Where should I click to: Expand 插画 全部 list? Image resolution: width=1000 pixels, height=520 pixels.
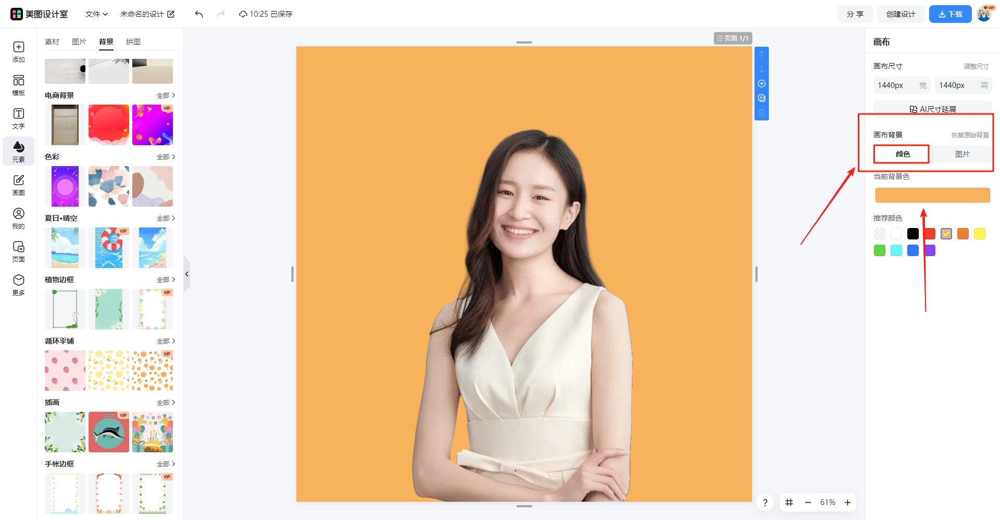coord(166,402)
